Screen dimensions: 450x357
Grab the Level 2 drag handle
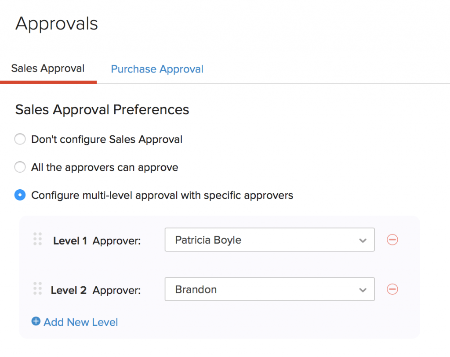(x=38, y=288)
